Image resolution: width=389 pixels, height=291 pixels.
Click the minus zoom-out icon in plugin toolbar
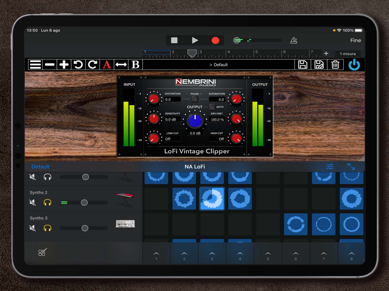click(50, 64)
